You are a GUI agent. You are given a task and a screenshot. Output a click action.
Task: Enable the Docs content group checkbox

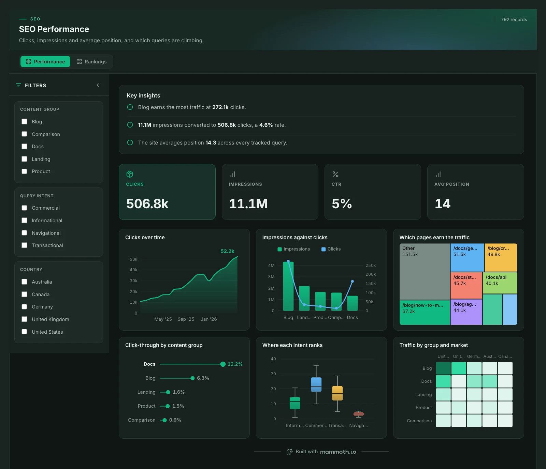click(24, 147)
